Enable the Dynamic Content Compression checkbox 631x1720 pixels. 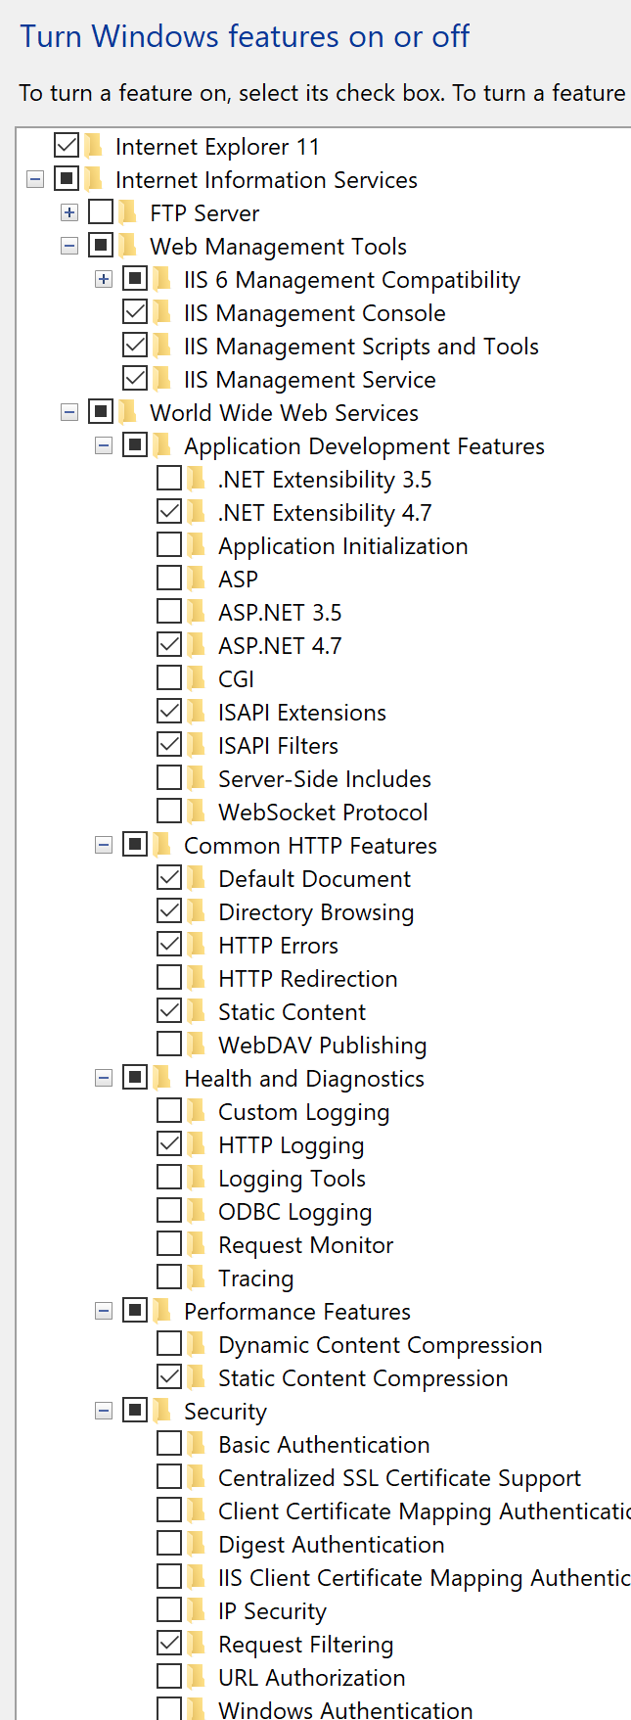pos(169,1344)
